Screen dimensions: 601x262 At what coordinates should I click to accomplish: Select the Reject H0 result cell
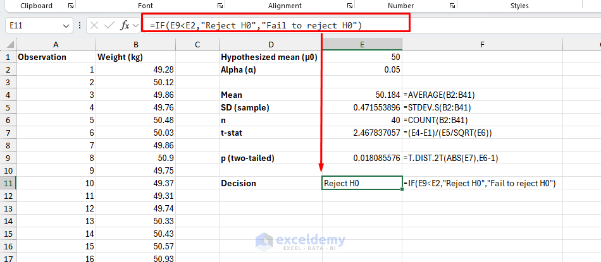(362, 183)
